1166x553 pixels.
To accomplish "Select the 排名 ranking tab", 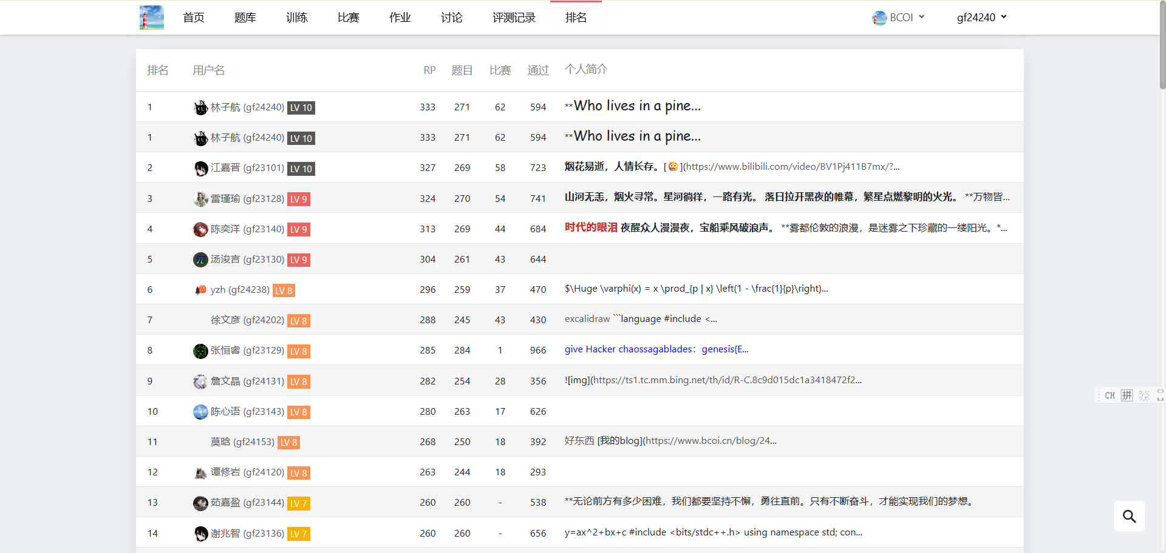I will tap(576, 18).
